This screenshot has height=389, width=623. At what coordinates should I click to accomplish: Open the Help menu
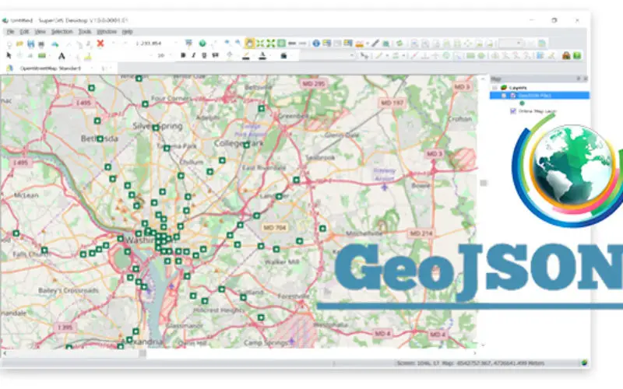(x=127, y=32)
